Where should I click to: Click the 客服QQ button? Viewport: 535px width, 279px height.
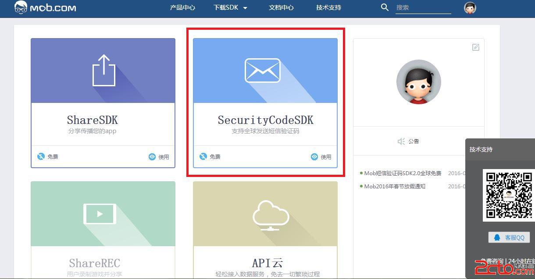click(509, 237)
